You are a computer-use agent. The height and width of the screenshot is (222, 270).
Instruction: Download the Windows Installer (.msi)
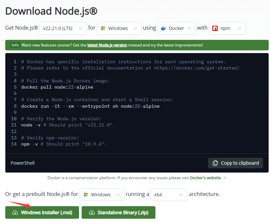tap(42, 213)
